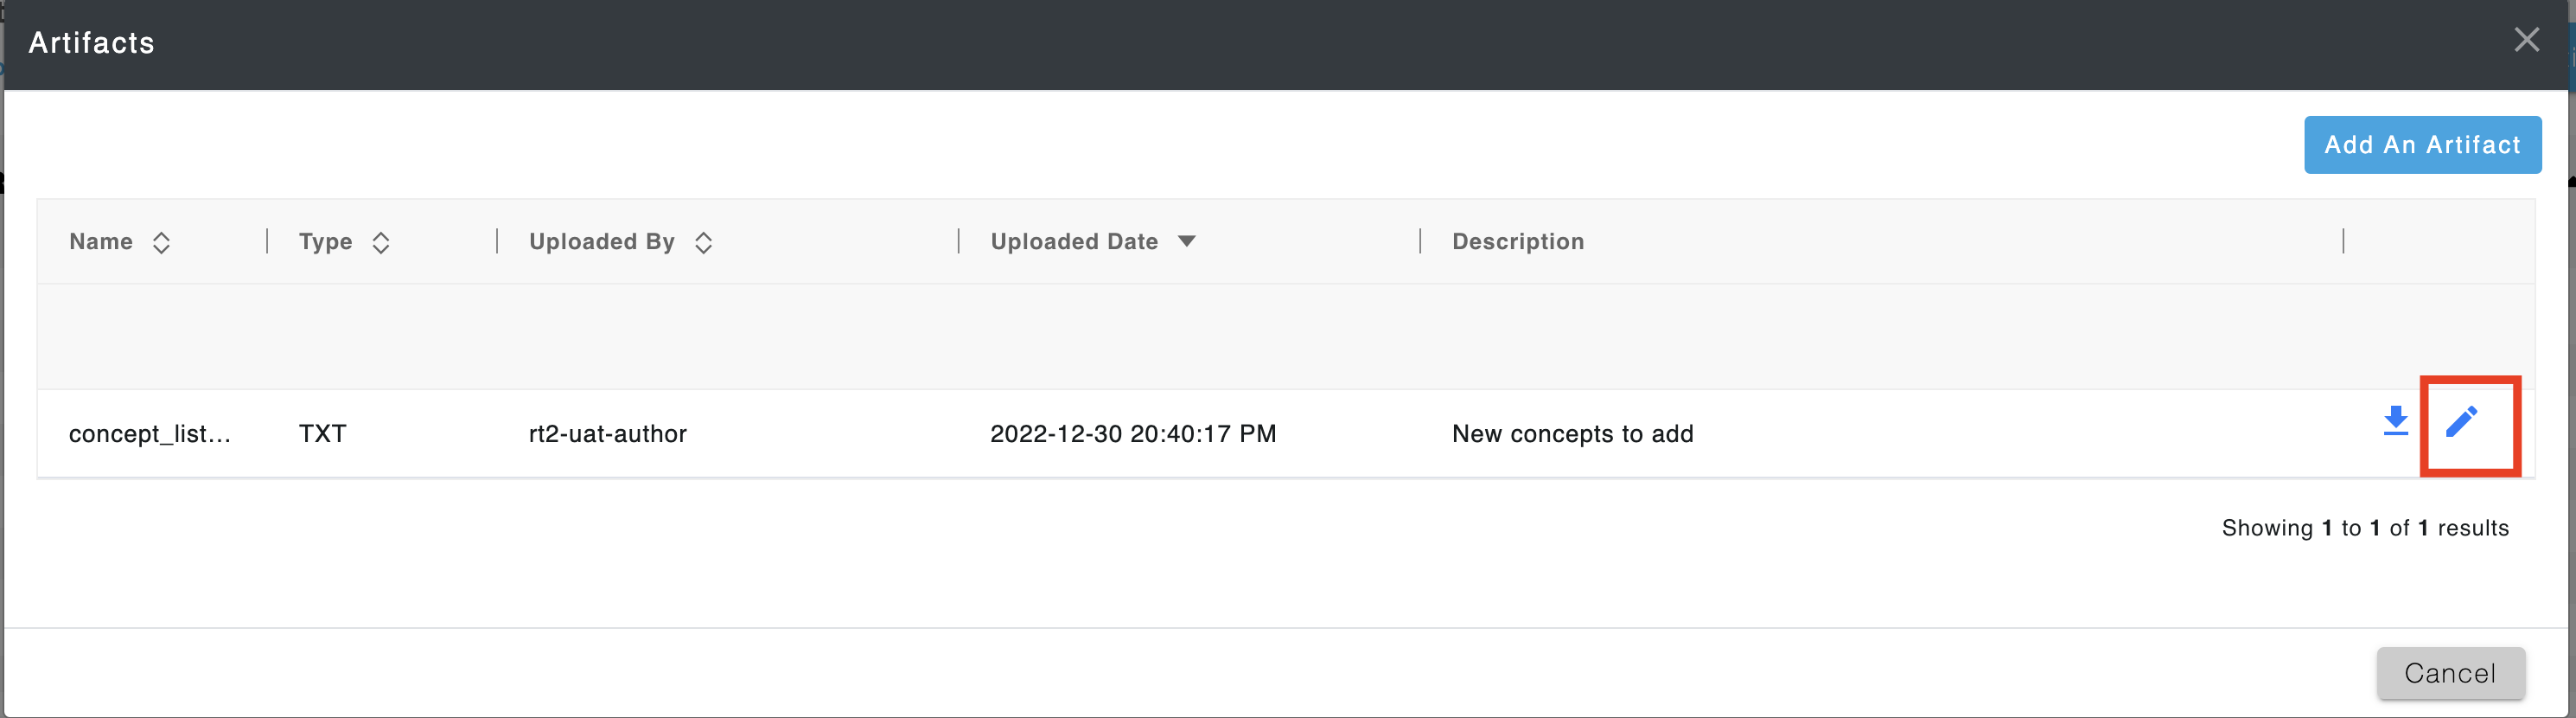The image size is (2576, 718).
Task: Sort by the Name column header
Action: [101, 241]
